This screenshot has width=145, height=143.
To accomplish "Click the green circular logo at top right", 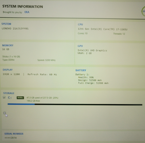I will pyautogui.click(x=143, y=11).
